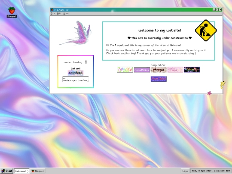Open the Raquel strawberry desktop icon

[x=12, y=12]
